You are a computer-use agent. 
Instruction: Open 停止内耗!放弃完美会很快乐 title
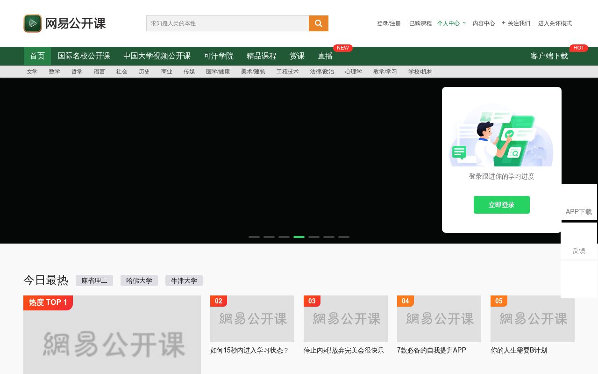click(x=344, y=350)
